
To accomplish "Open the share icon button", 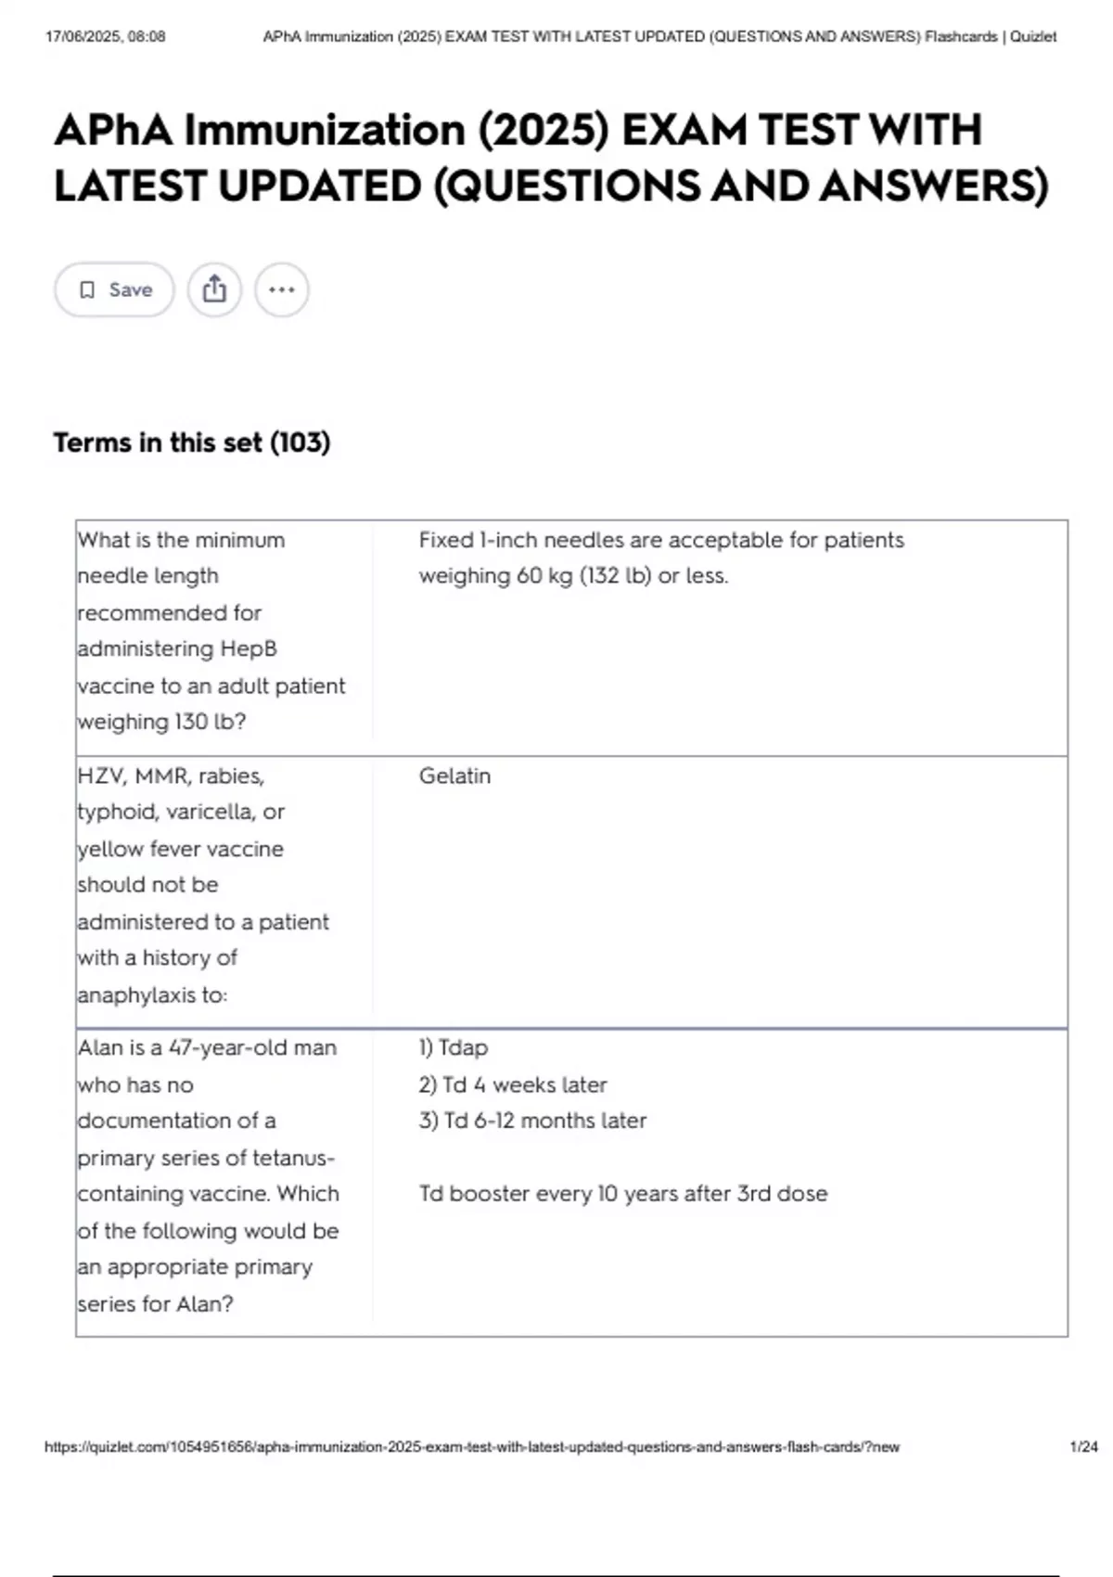I will 214,289.
